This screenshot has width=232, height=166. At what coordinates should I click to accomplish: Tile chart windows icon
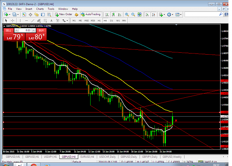click(139, 14)
